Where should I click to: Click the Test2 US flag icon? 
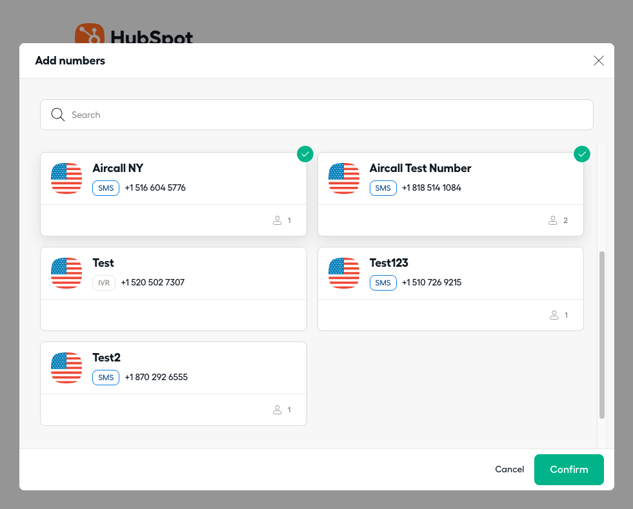tap(66, 368)
